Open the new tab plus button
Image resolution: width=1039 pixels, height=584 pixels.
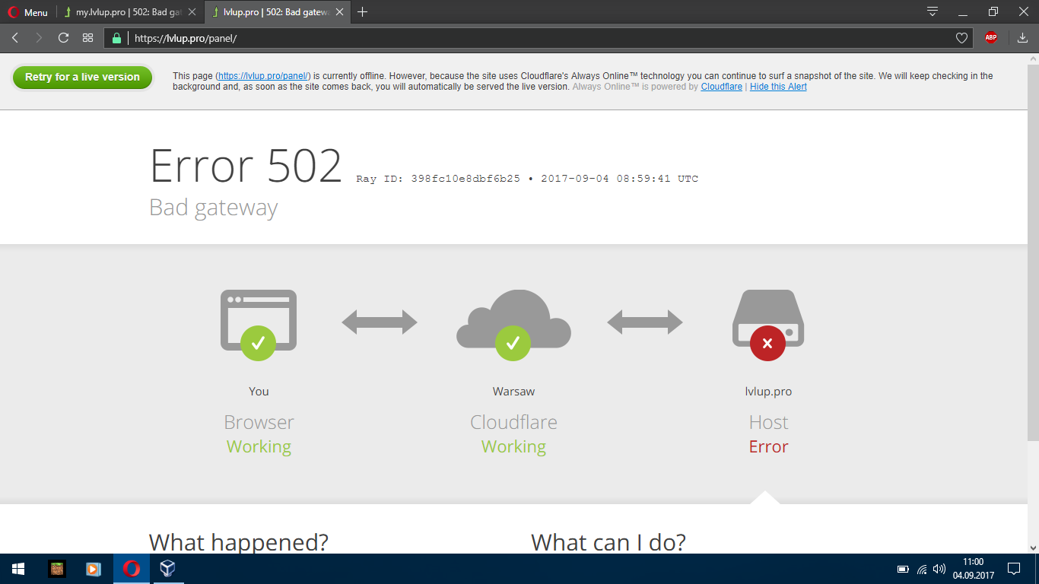pos(363,12)
